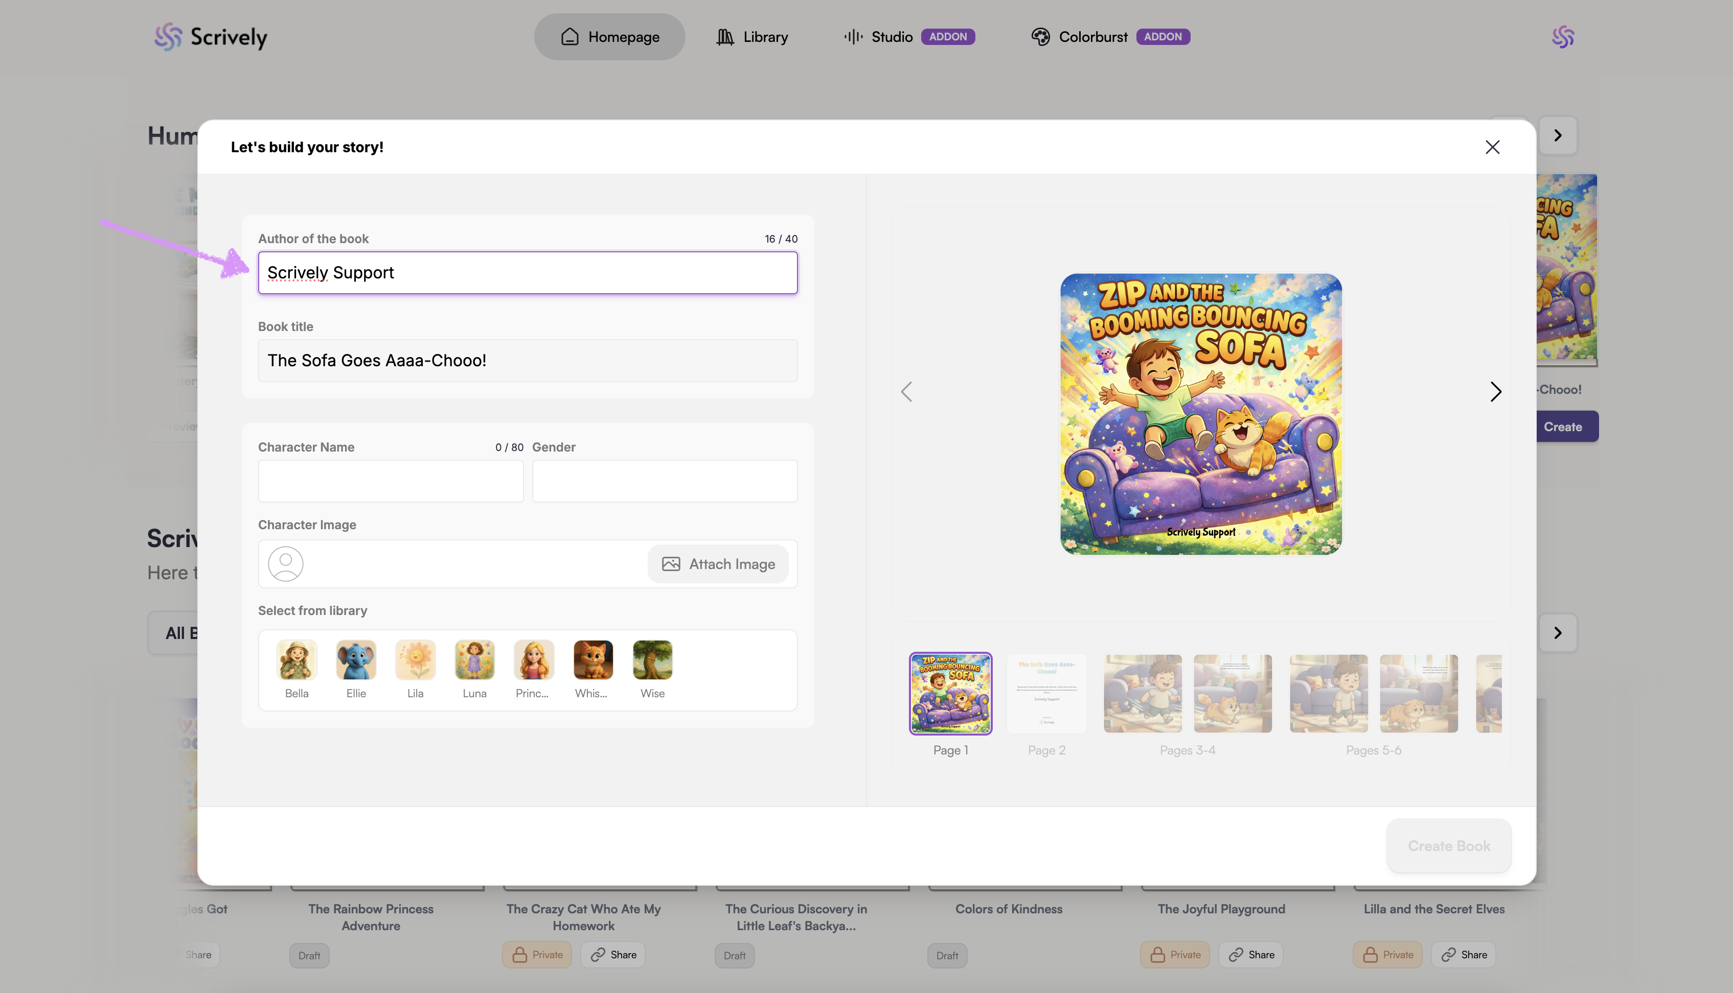Select Ellie elephant character avatar
Screen dimensions: 1733x993
356,659
